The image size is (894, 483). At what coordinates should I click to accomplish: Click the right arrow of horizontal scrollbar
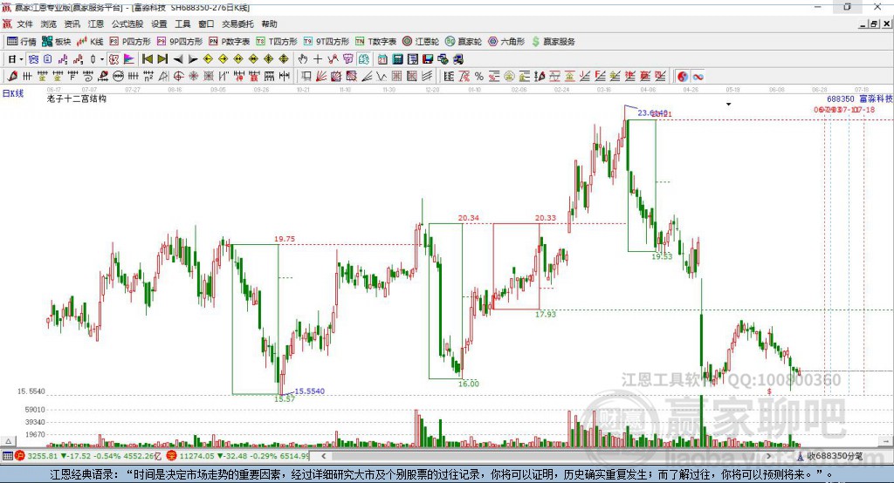click(768, 456)
